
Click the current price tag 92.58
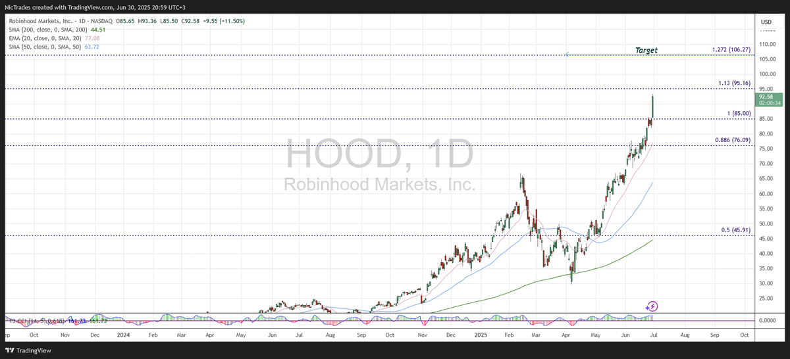tap(768, 99)
